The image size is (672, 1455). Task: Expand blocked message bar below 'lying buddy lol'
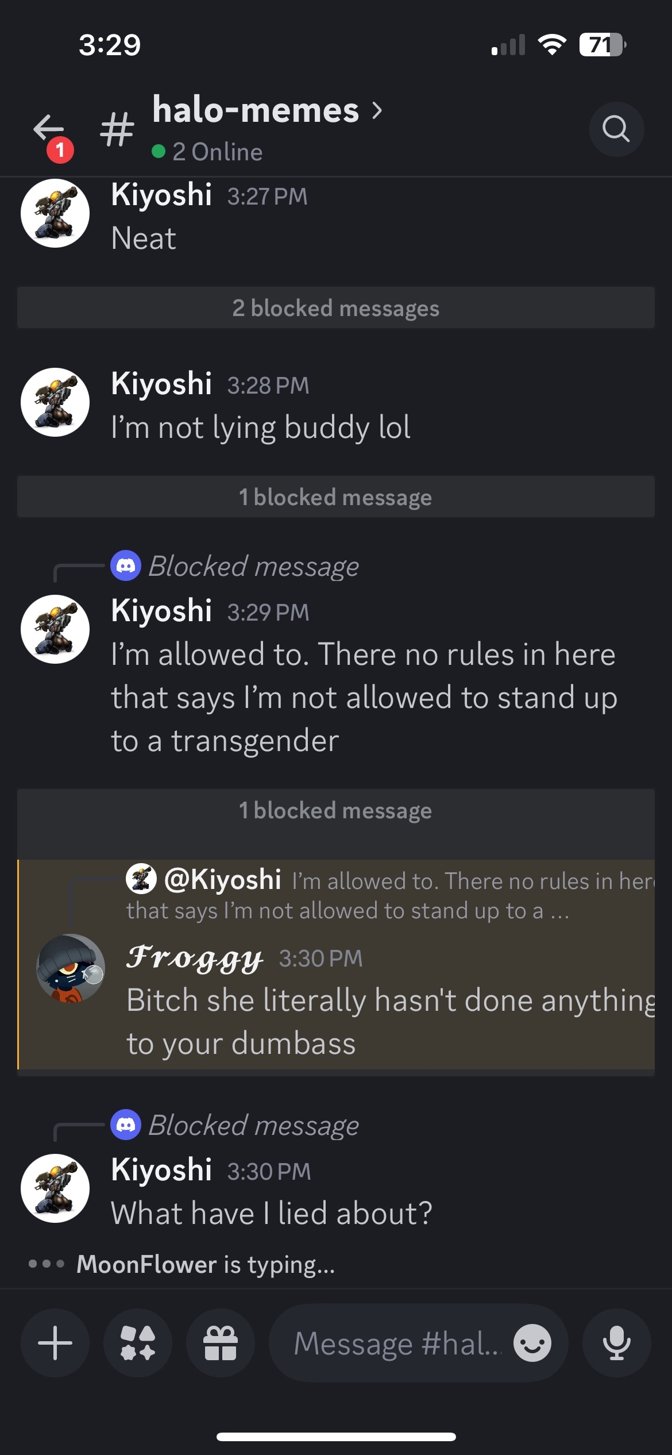(336, 496)
